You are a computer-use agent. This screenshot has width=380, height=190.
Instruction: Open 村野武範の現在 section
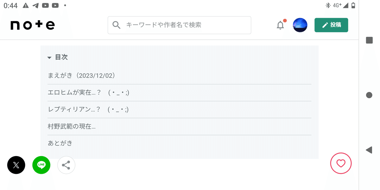pyautogui.click(x=72, y=126)
